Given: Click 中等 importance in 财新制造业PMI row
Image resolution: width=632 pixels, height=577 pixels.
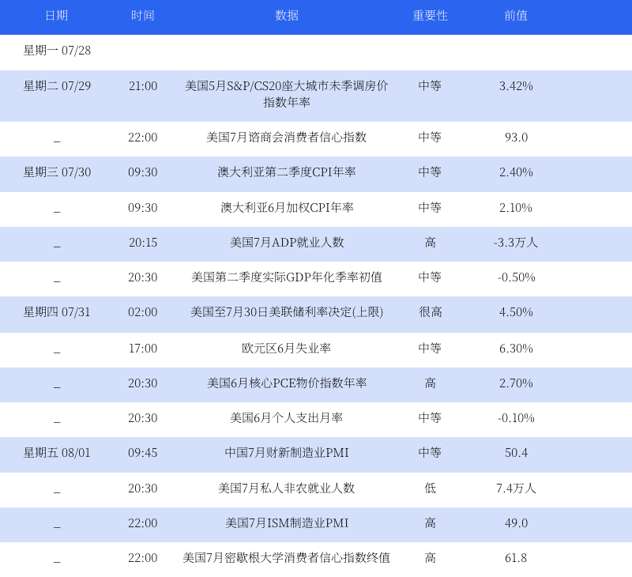Looking at the screenshot, I should (x=430, y=453).
